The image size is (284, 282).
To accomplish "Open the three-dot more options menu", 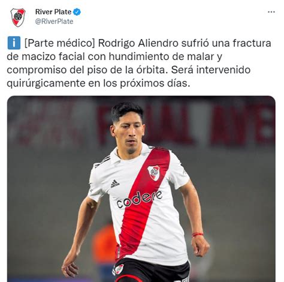I will (x=271, y=12).
